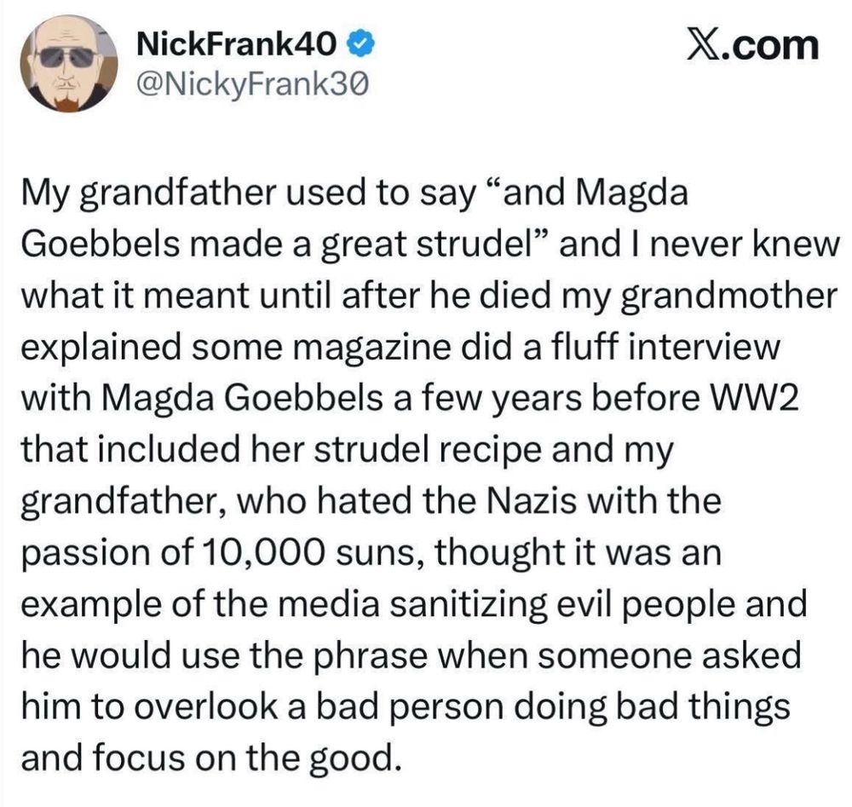Click the X.com logo watermark
Viewport: 852px width, 807px height.
point(752,46)
